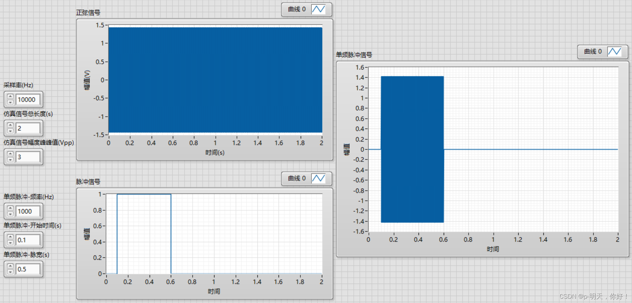Click the 2 end tick on 脉冲信号 x-axis
632x303 pixels.
322,282
